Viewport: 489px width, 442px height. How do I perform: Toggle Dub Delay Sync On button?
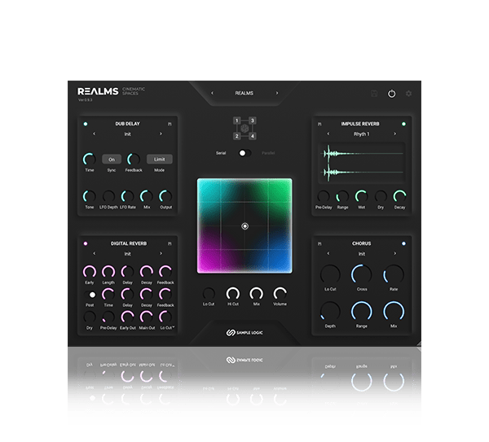pos(112,160)
